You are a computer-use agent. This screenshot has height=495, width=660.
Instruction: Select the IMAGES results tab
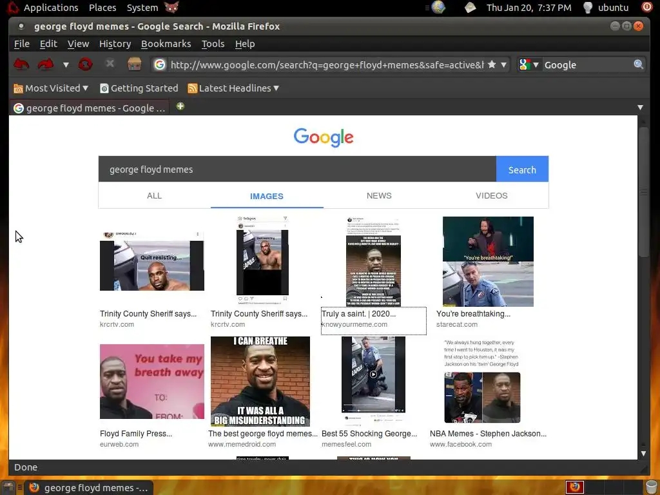tap(267, 196)
